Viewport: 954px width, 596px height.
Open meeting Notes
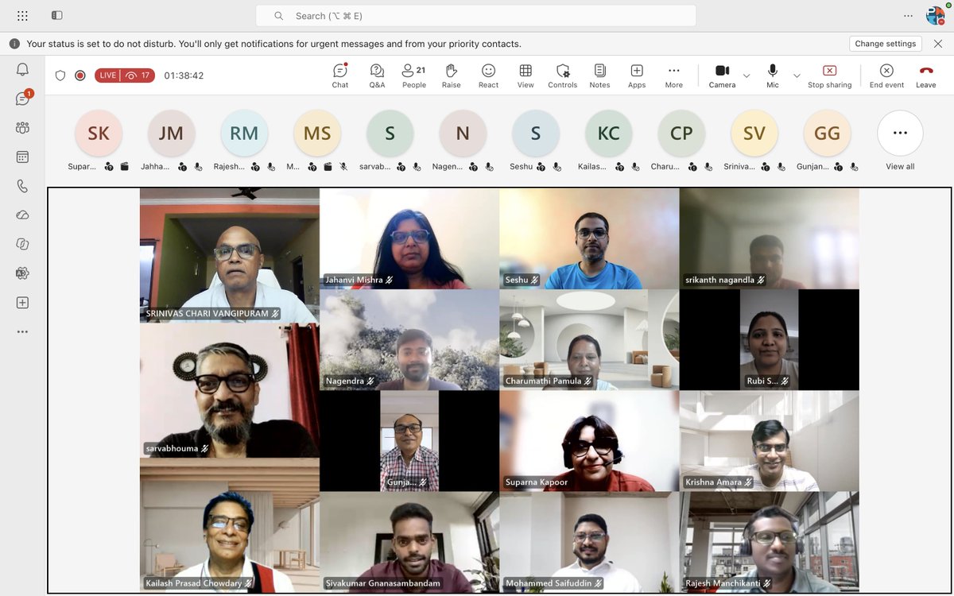[600, 75]
